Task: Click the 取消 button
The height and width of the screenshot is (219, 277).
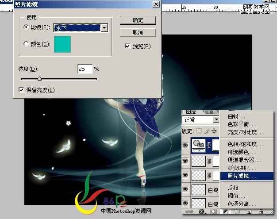Action: tap(138, 32)
